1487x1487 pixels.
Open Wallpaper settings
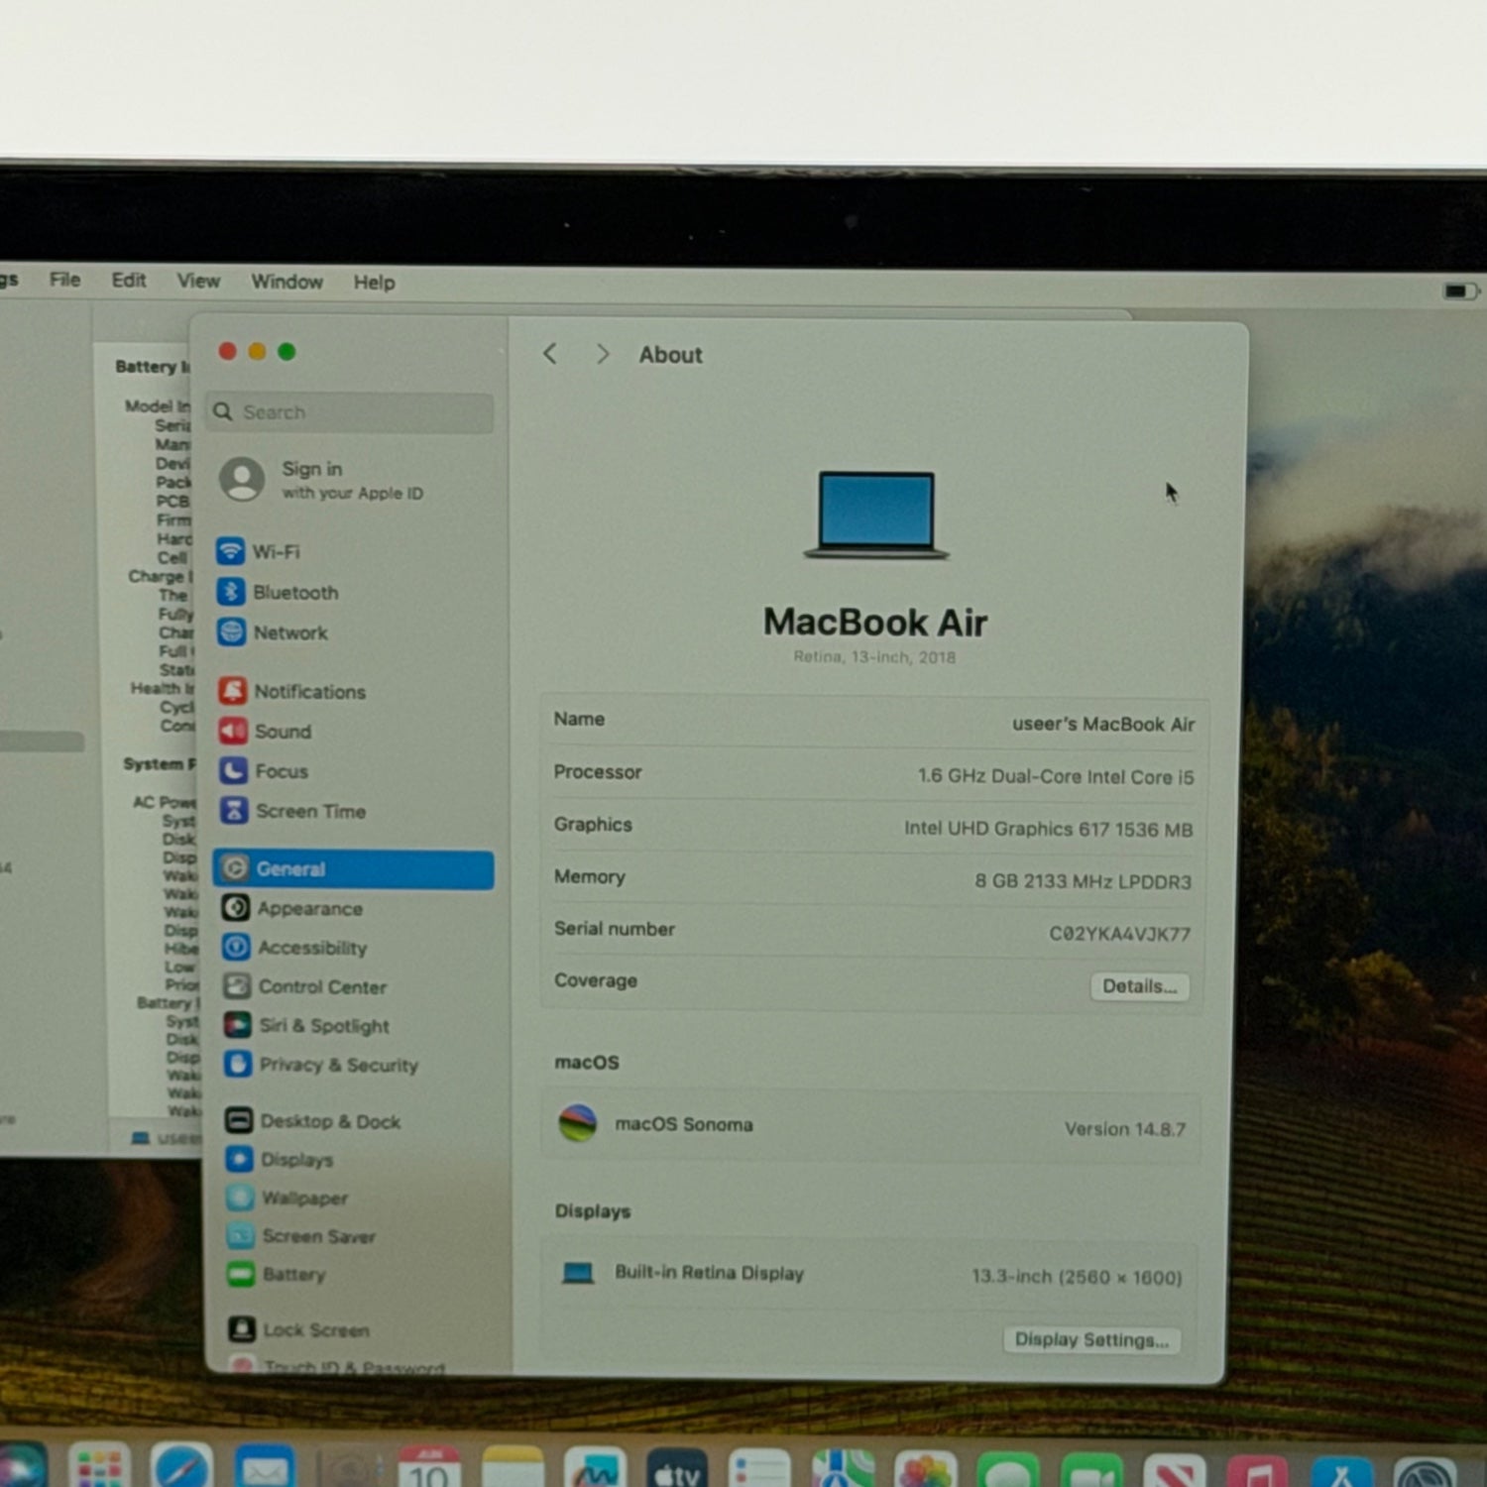click(287, 1198)
